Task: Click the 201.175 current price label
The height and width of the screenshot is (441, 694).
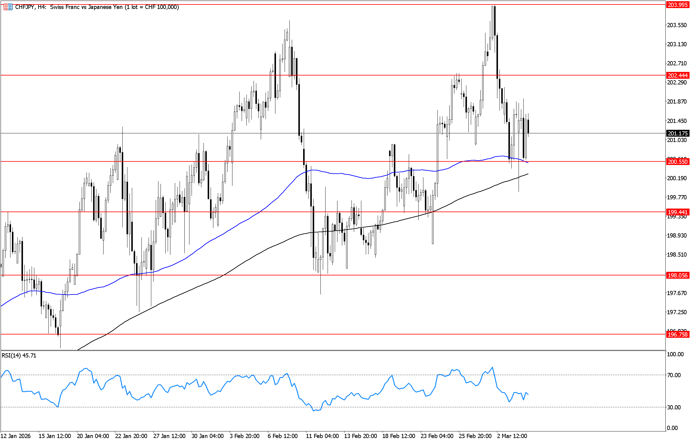Action: coord(678,133)
